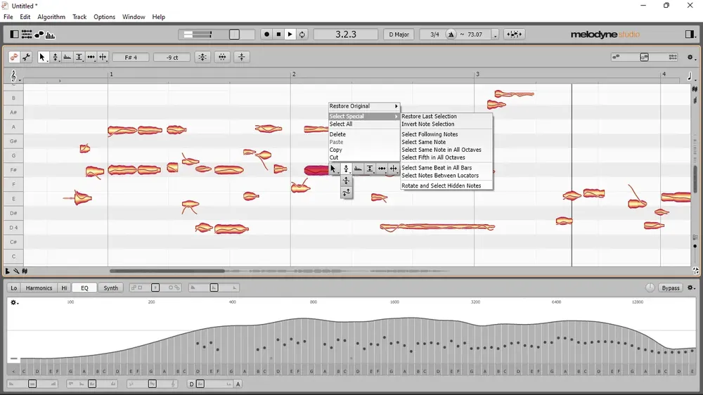Open the tempo options dropdown arrow
The image size is (703, 395).
click(495, 35)
